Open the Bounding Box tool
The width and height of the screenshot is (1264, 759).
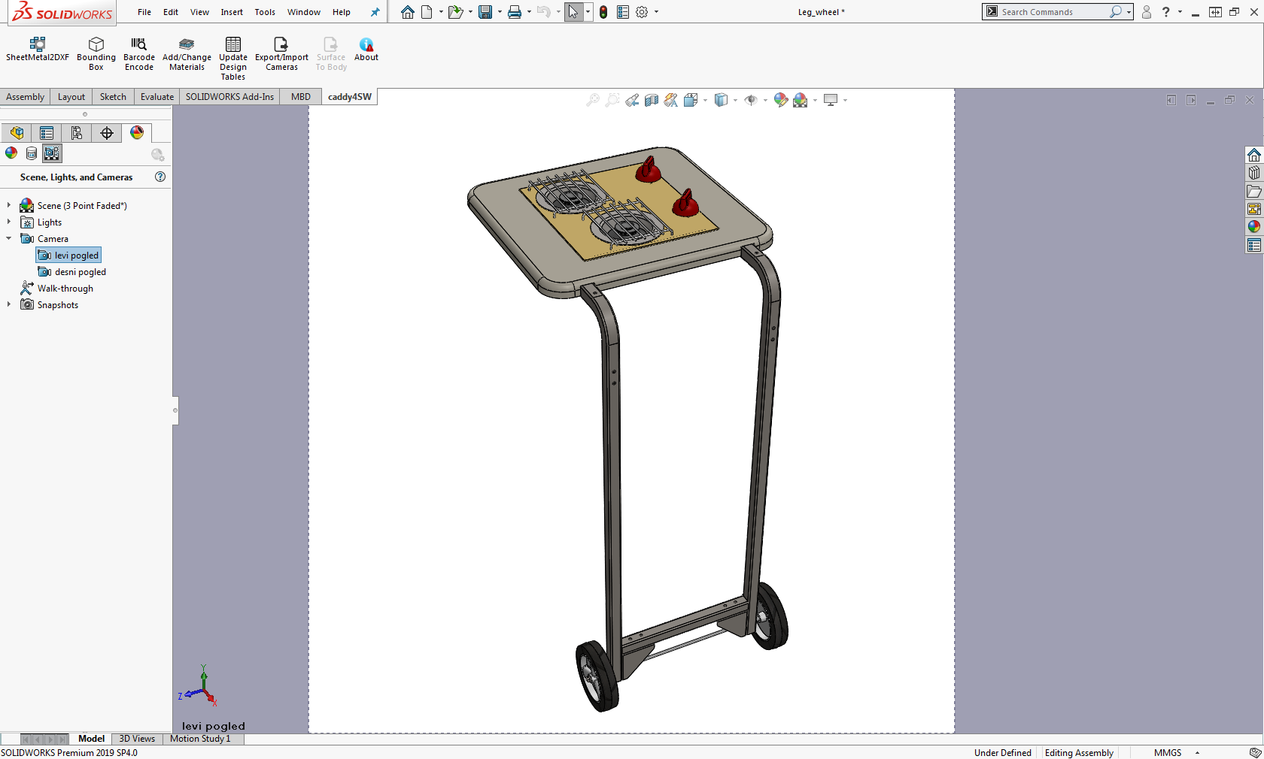click(96, 44)
